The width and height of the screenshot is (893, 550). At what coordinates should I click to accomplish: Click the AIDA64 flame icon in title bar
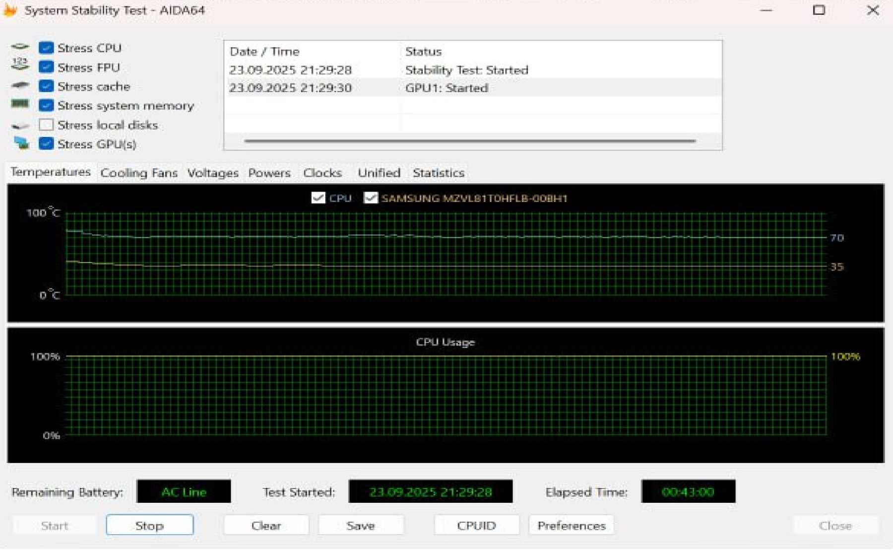coord(10,10)
